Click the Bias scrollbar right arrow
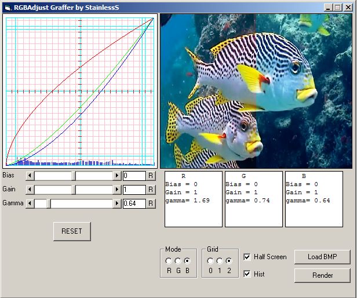Image resolution: width=357 pixels, height=298 pixels. [117, 176]
